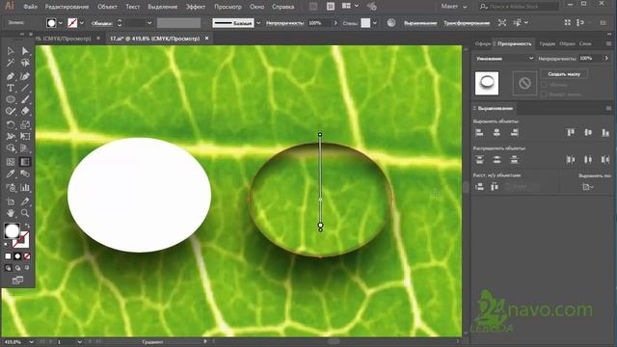Select the Symbol Sprayer tool
Screen dimensions: 617x347
11,188
